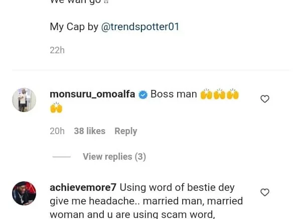Open monsuru_omoalfa's profile picture

tap(24, 100)
